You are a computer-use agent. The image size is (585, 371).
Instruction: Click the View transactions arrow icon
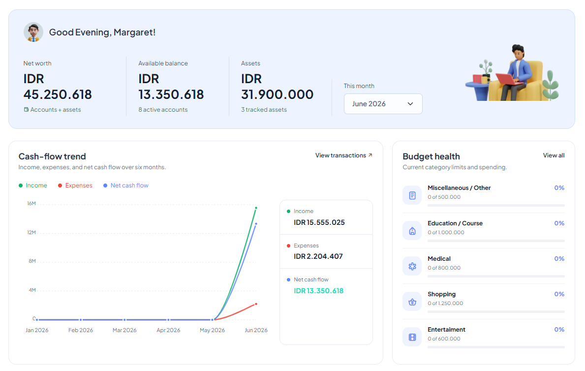click(370, 155)
